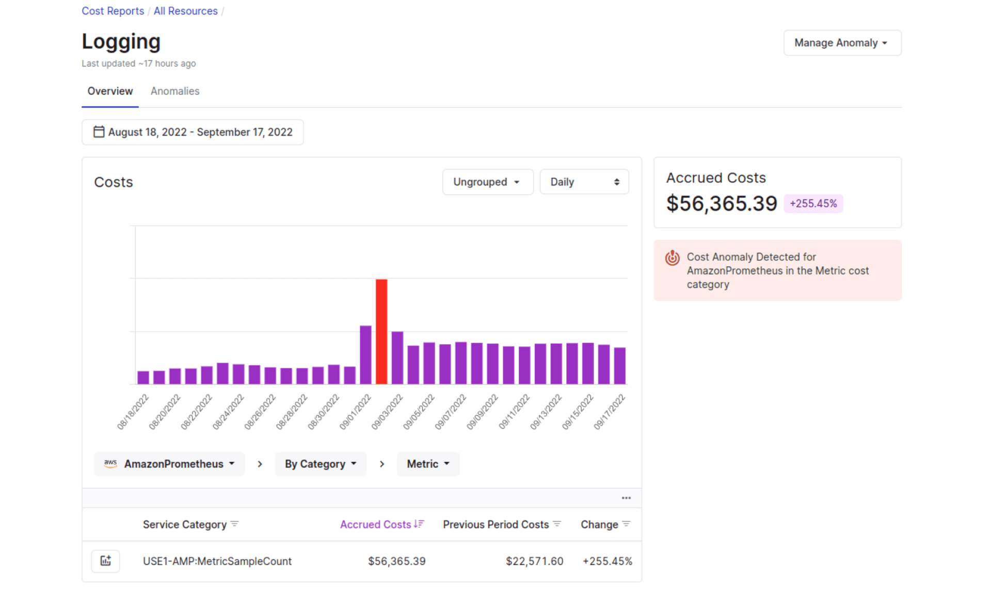Open the Metric dropdown in the filter bar
This screenshot has height=593, width=991.
[x=427, y=463]
